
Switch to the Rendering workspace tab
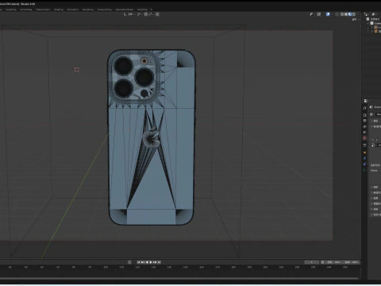click(88, 10)
